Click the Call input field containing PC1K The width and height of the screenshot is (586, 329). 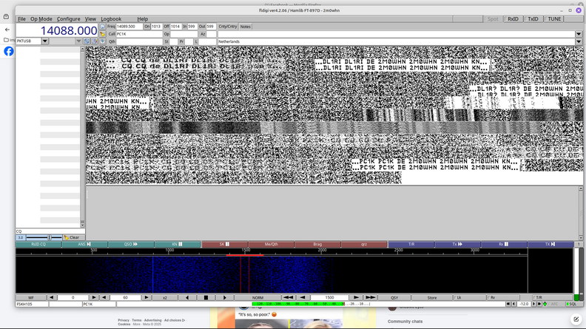[139, 34]
